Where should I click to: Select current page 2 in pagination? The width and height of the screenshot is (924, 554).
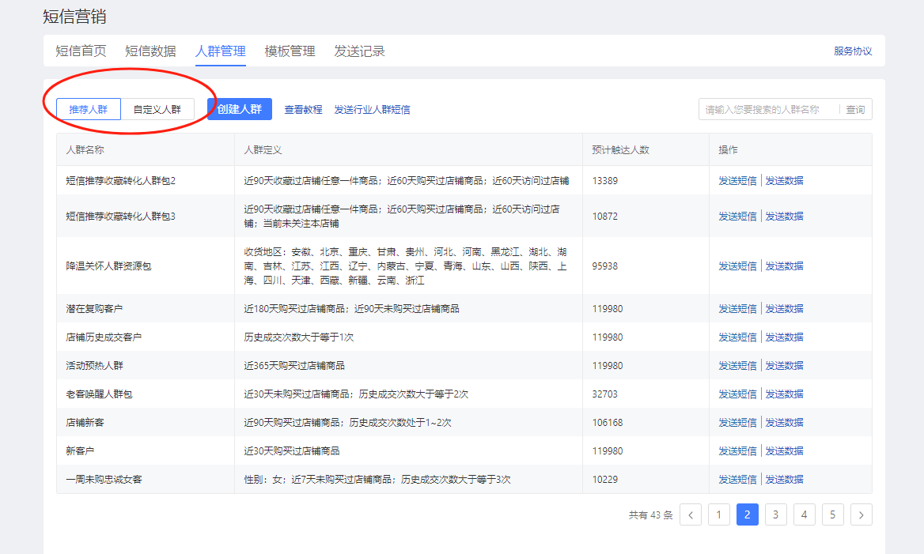[748, 514]
